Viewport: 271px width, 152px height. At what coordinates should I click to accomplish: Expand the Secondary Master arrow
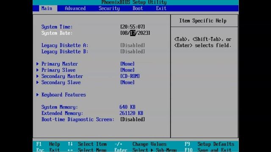pos(38,76)
